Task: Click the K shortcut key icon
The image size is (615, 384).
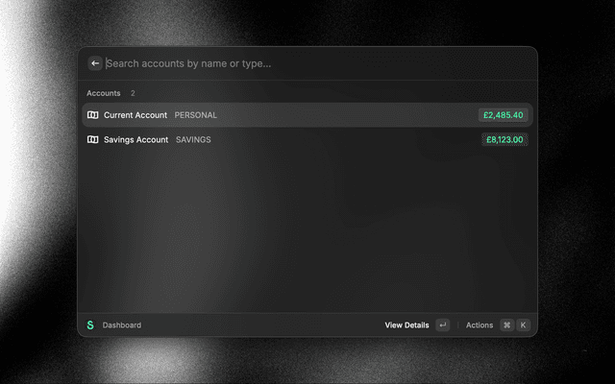Action: click(x=524, y=325)
